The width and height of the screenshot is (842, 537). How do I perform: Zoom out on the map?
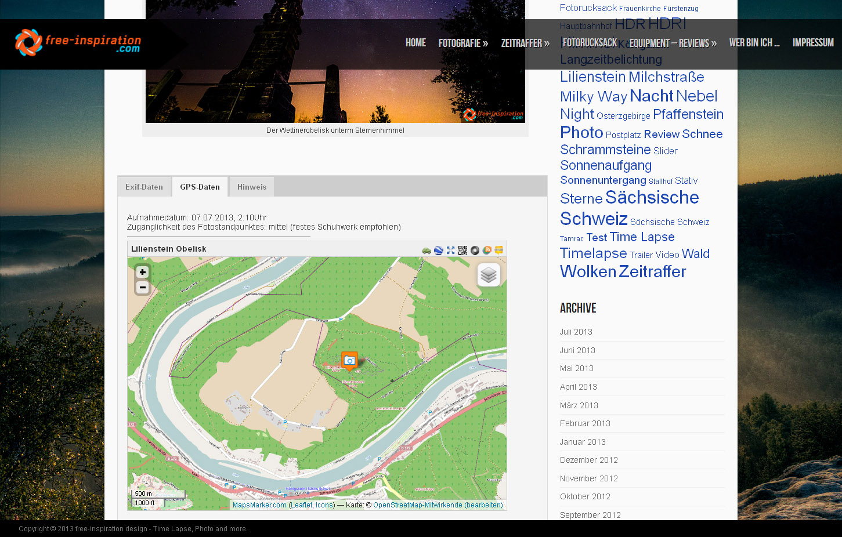click(143, 288)
